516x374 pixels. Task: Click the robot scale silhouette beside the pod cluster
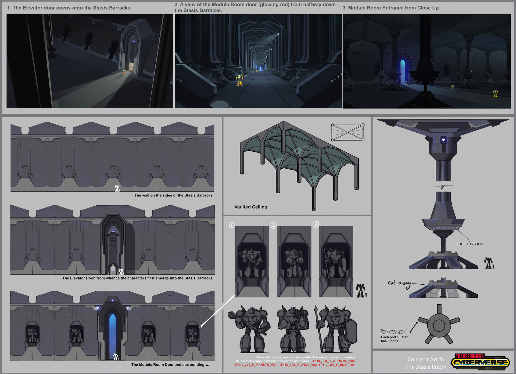click(x=489, y=263)
